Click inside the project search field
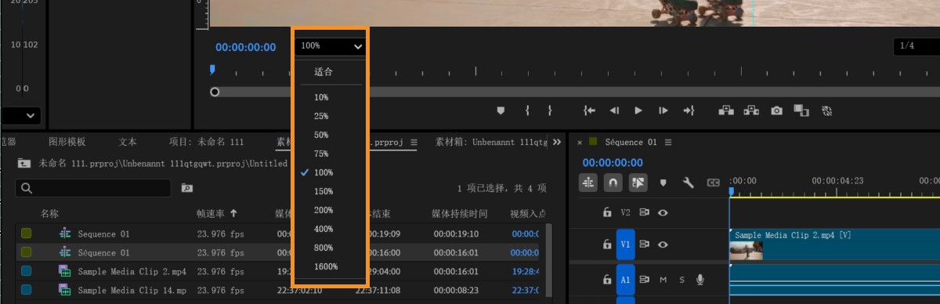This screenshot has height=304, width=940. coord(93,188)
